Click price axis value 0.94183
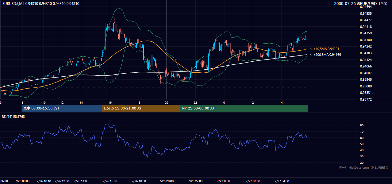The width and height of the screenshot is (392, 184). [x=366, y=53]
